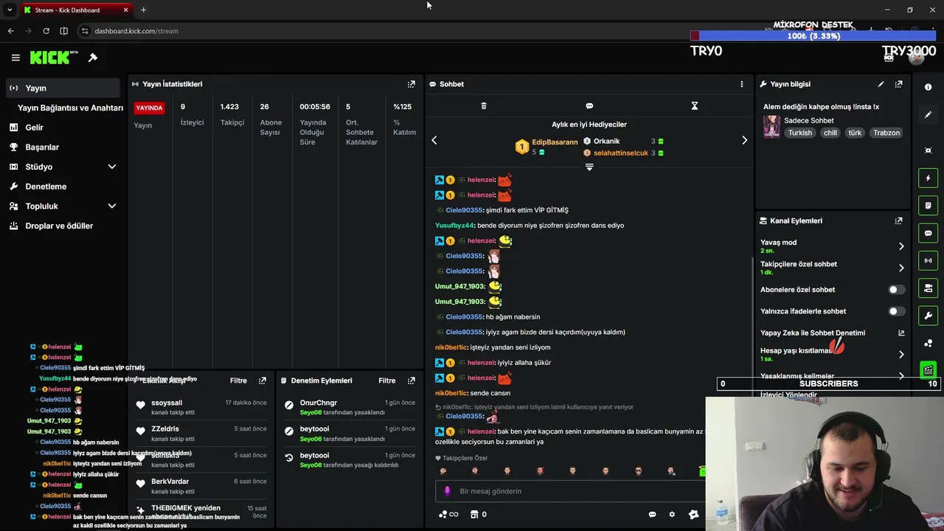Pop out the activity feed panel
Viewport: 944px width, 531px height.
point(262,381)
